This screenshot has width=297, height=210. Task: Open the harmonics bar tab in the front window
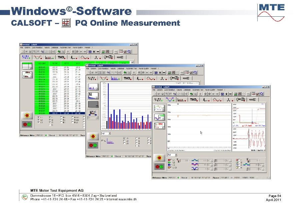pyautogui.click(x=181, y=100)
